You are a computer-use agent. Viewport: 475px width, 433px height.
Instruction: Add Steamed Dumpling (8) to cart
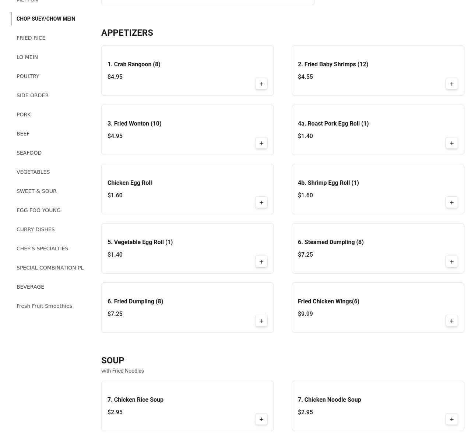click(452, 262)
